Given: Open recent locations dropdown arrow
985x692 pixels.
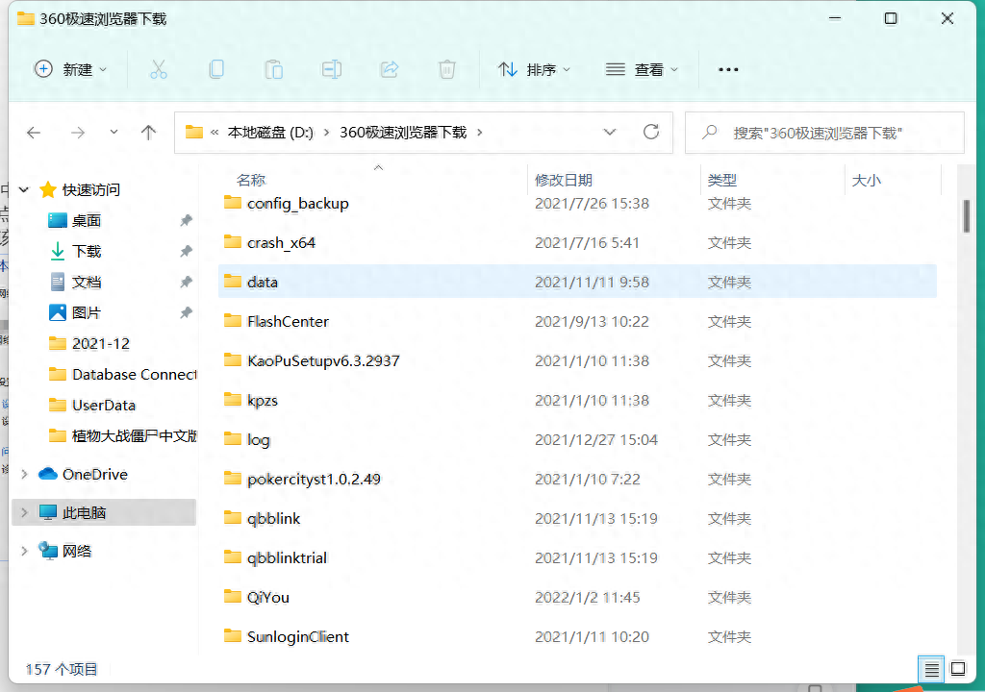Looking at the screenshot, I should (x=114, y=132).
